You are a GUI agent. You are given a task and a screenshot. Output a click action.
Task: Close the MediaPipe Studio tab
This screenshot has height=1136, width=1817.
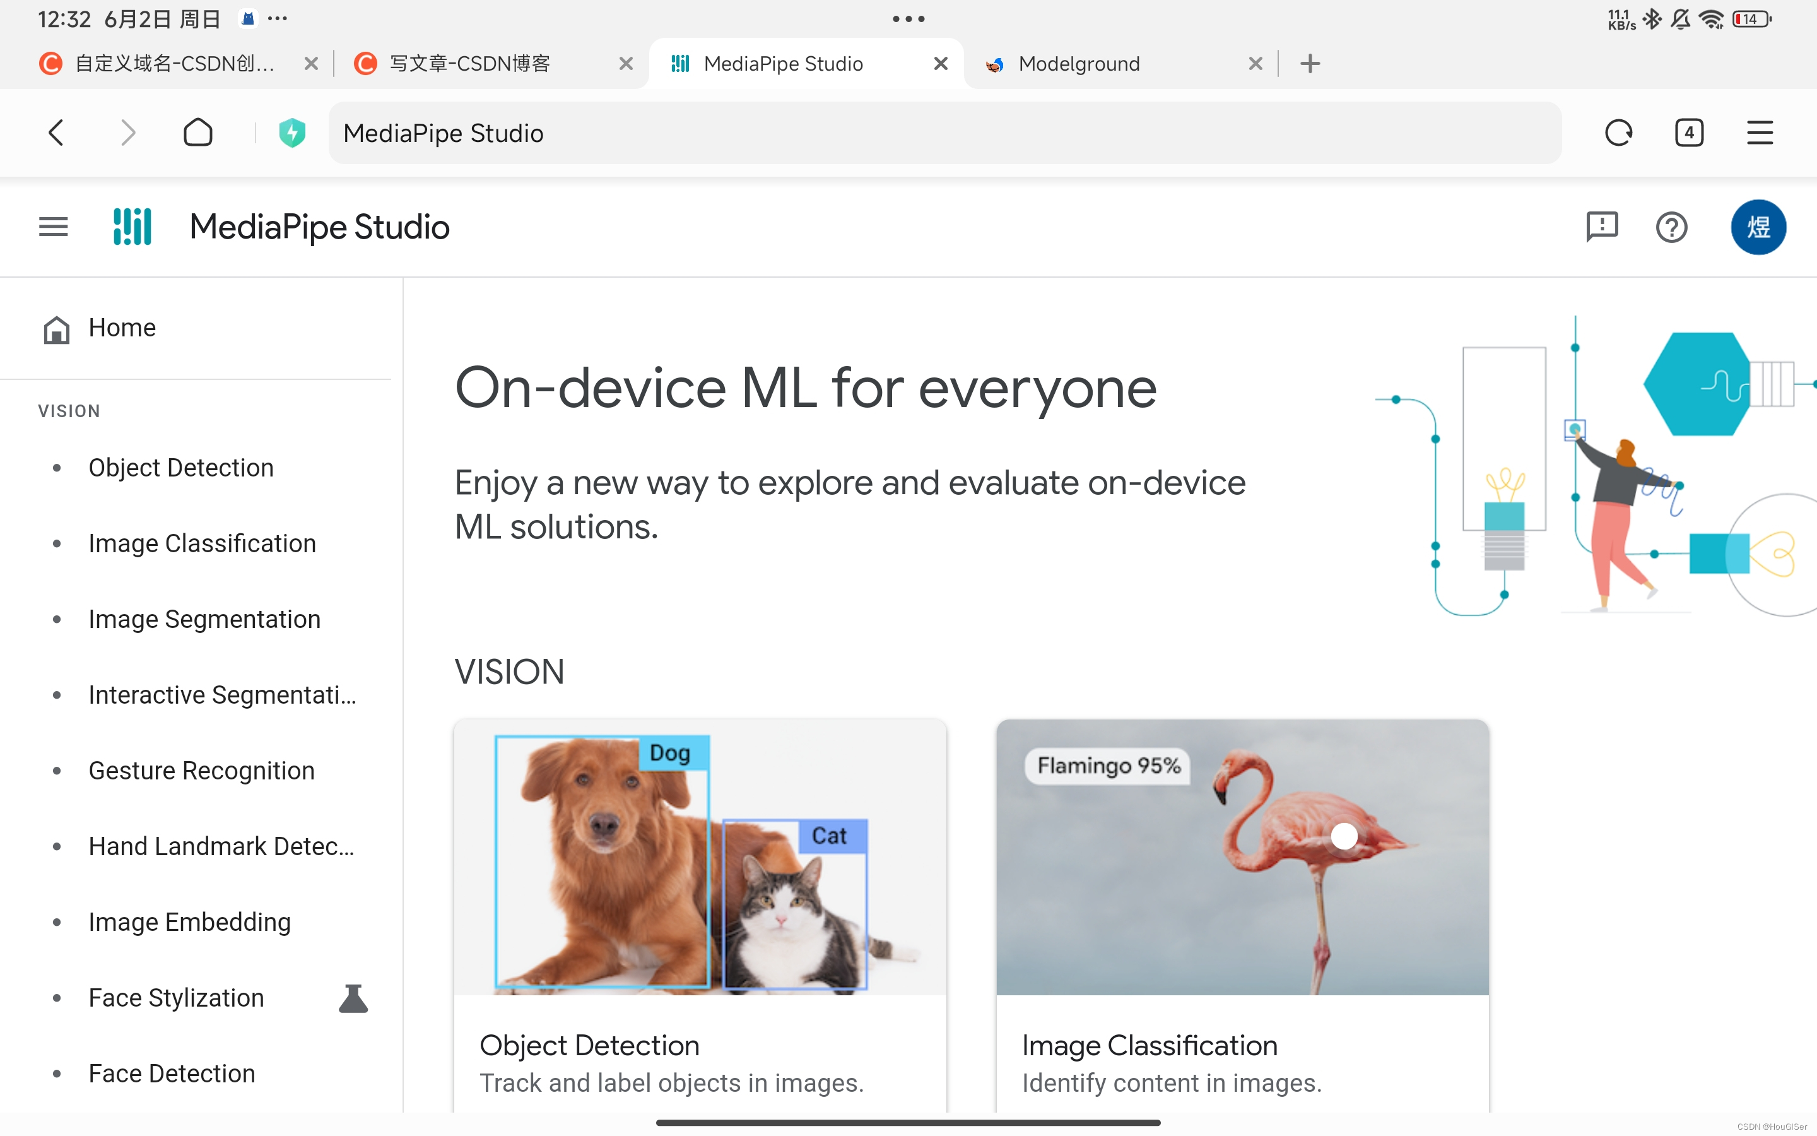pyautogui.click(x=940, y=64)
